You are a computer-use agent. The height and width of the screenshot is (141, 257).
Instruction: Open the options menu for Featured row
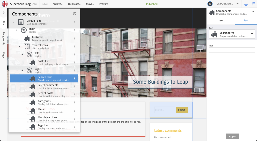pyautogui.click(x=75, y=39)
